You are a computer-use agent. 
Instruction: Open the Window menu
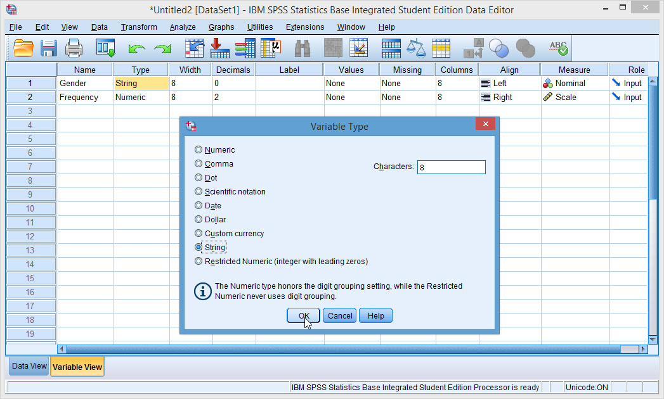[351, 27]
